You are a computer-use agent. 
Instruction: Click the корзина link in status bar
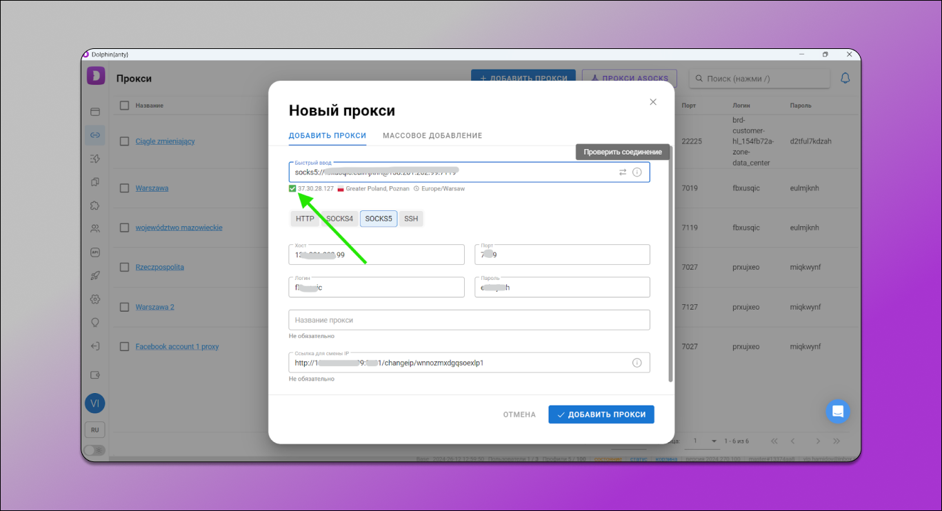[666, 459]
